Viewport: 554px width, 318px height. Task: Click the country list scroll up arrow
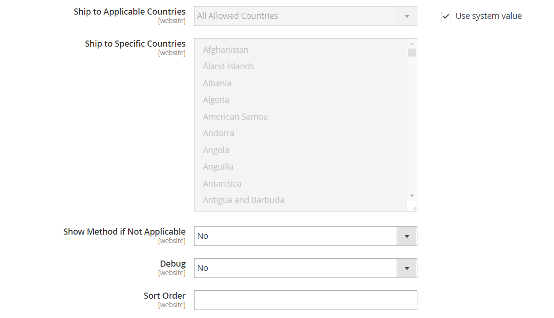point(412,44)
